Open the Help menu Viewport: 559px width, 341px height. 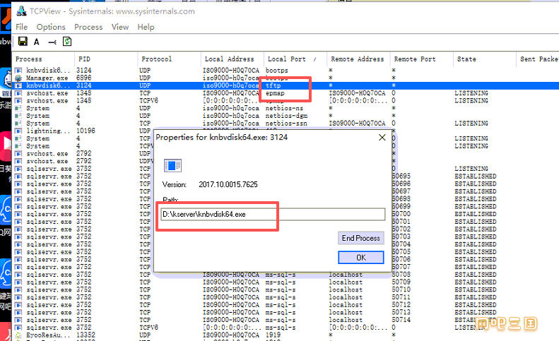pos(146,27)
